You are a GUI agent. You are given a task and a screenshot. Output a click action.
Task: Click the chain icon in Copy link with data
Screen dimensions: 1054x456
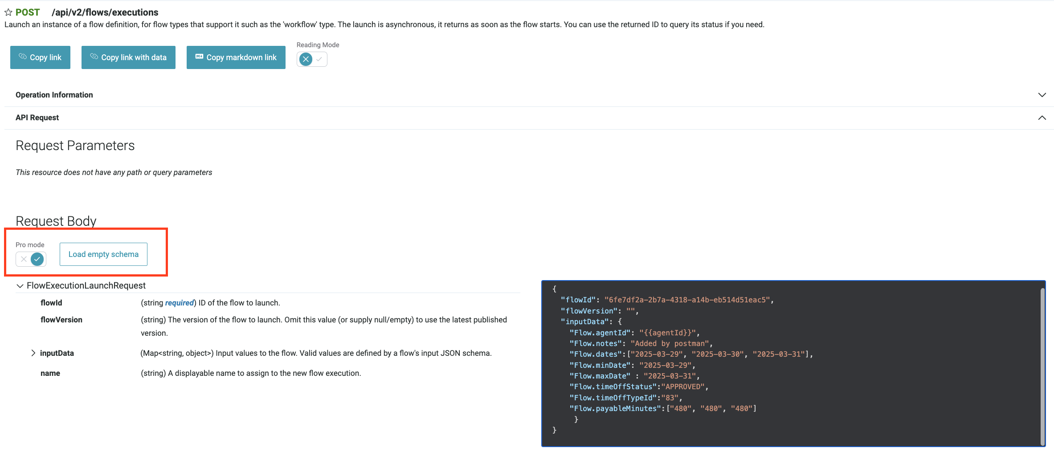94,57
